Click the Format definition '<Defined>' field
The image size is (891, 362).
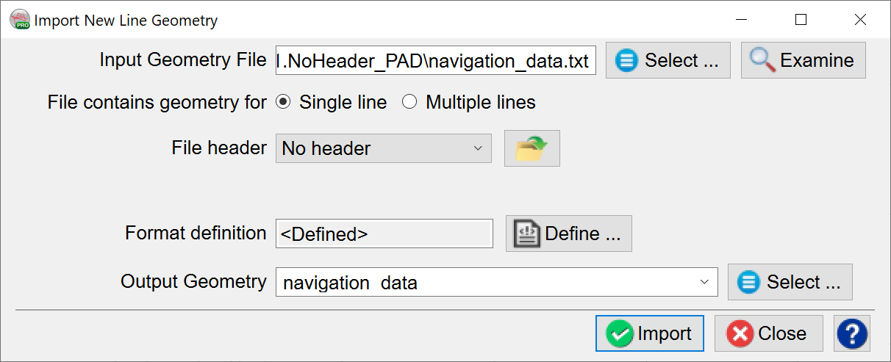pyautogui.click(x=384, y=234)
